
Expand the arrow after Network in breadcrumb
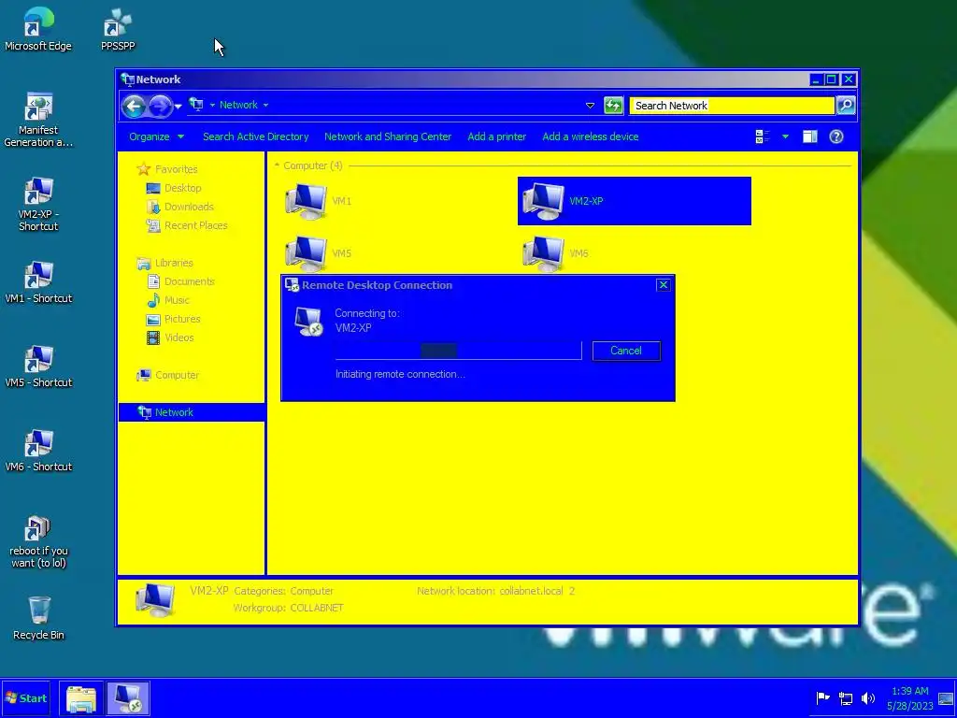tap(265, 105)
